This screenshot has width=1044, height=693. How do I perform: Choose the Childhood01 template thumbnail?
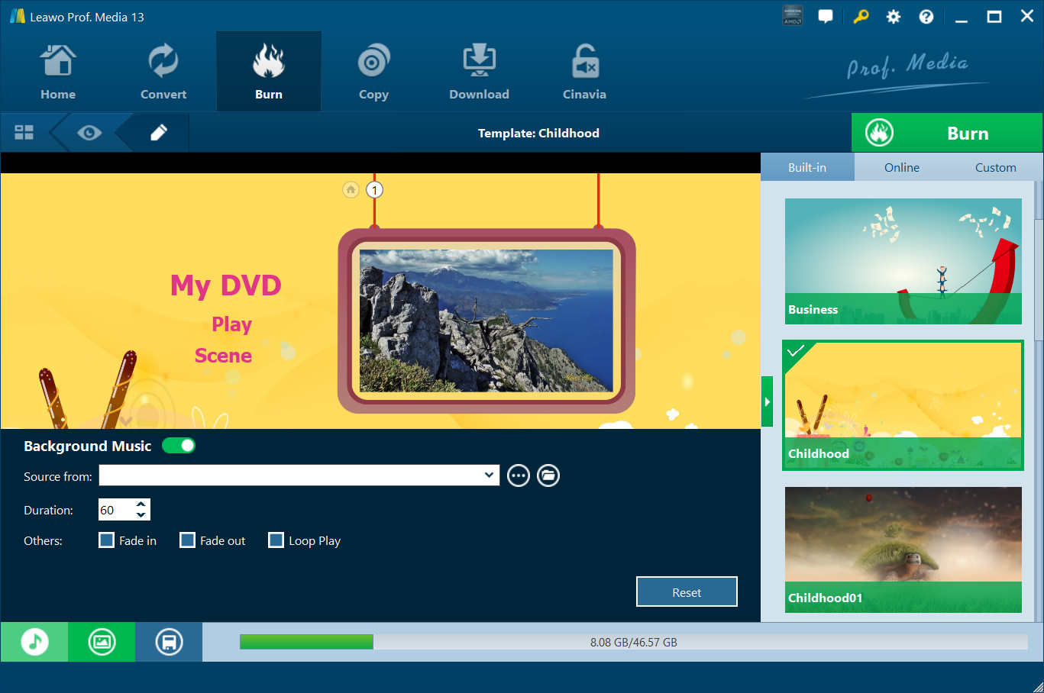[x=903, y=550]
